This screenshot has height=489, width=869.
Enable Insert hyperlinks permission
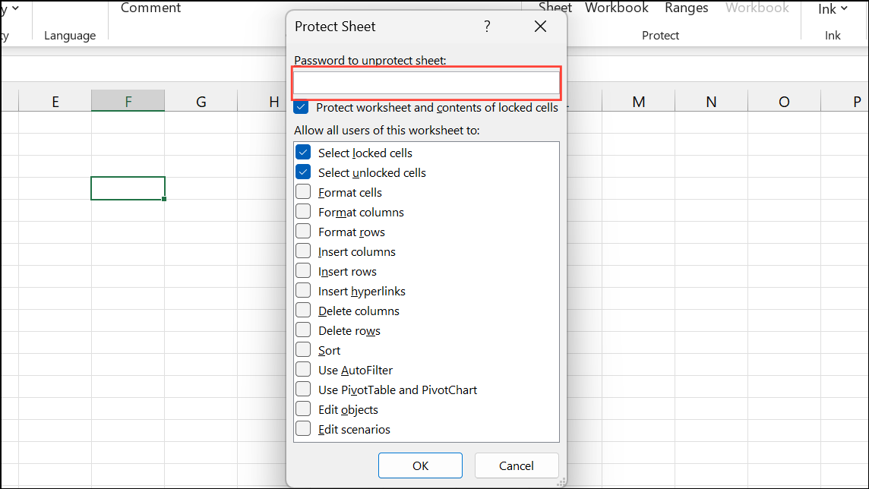point(303,291)
